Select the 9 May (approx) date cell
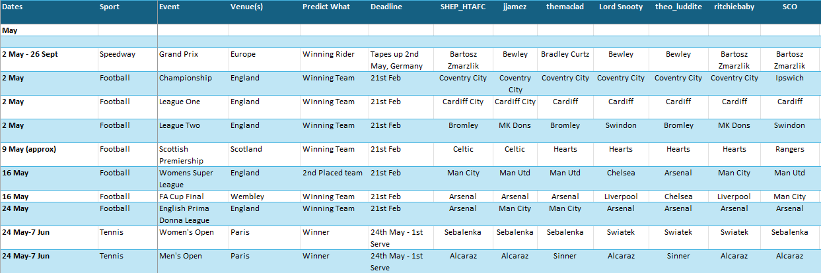The height and width of the screenshot is (273, 821). (30, 149)
